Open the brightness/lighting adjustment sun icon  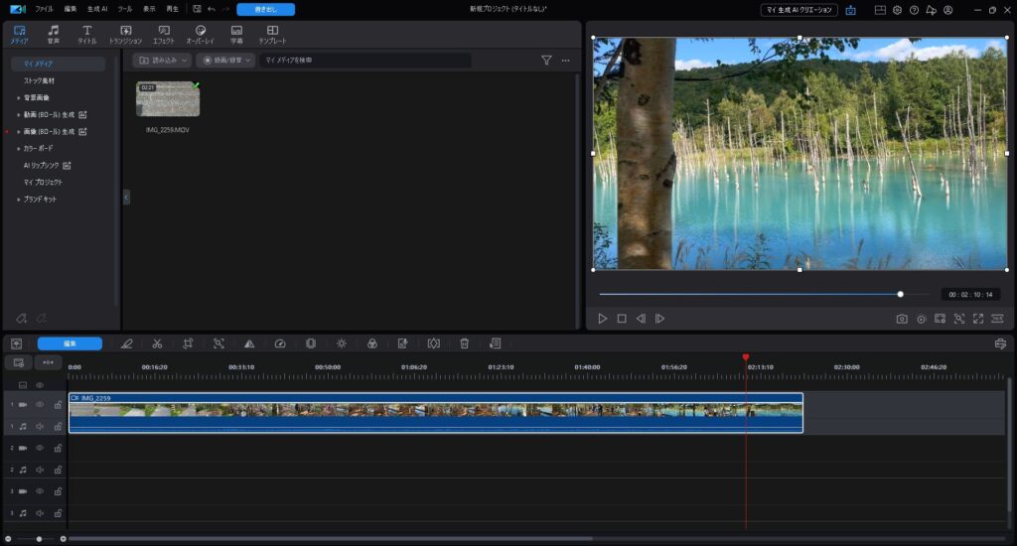(342, 343)
